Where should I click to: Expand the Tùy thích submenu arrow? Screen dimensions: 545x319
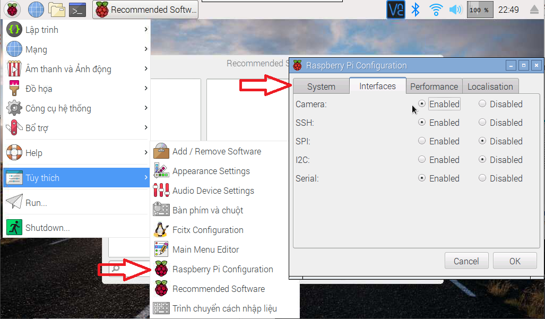[146, 178]
